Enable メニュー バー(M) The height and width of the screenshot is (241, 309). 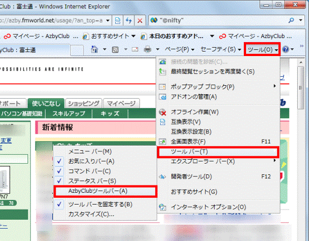105,151
